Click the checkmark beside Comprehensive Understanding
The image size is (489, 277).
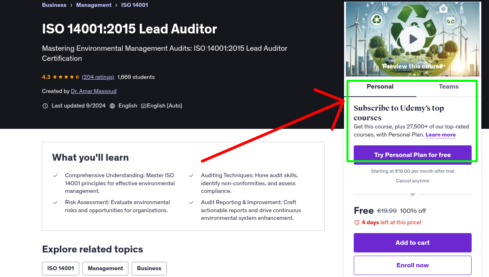[55, 176]
